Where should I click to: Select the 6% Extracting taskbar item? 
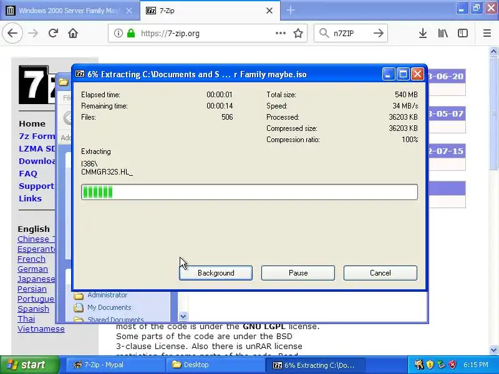click(315, 365)
